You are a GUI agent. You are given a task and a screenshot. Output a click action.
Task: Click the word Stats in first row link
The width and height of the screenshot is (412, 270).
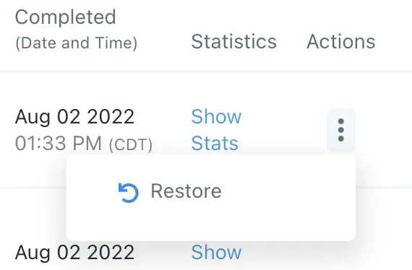pos(215,143)
